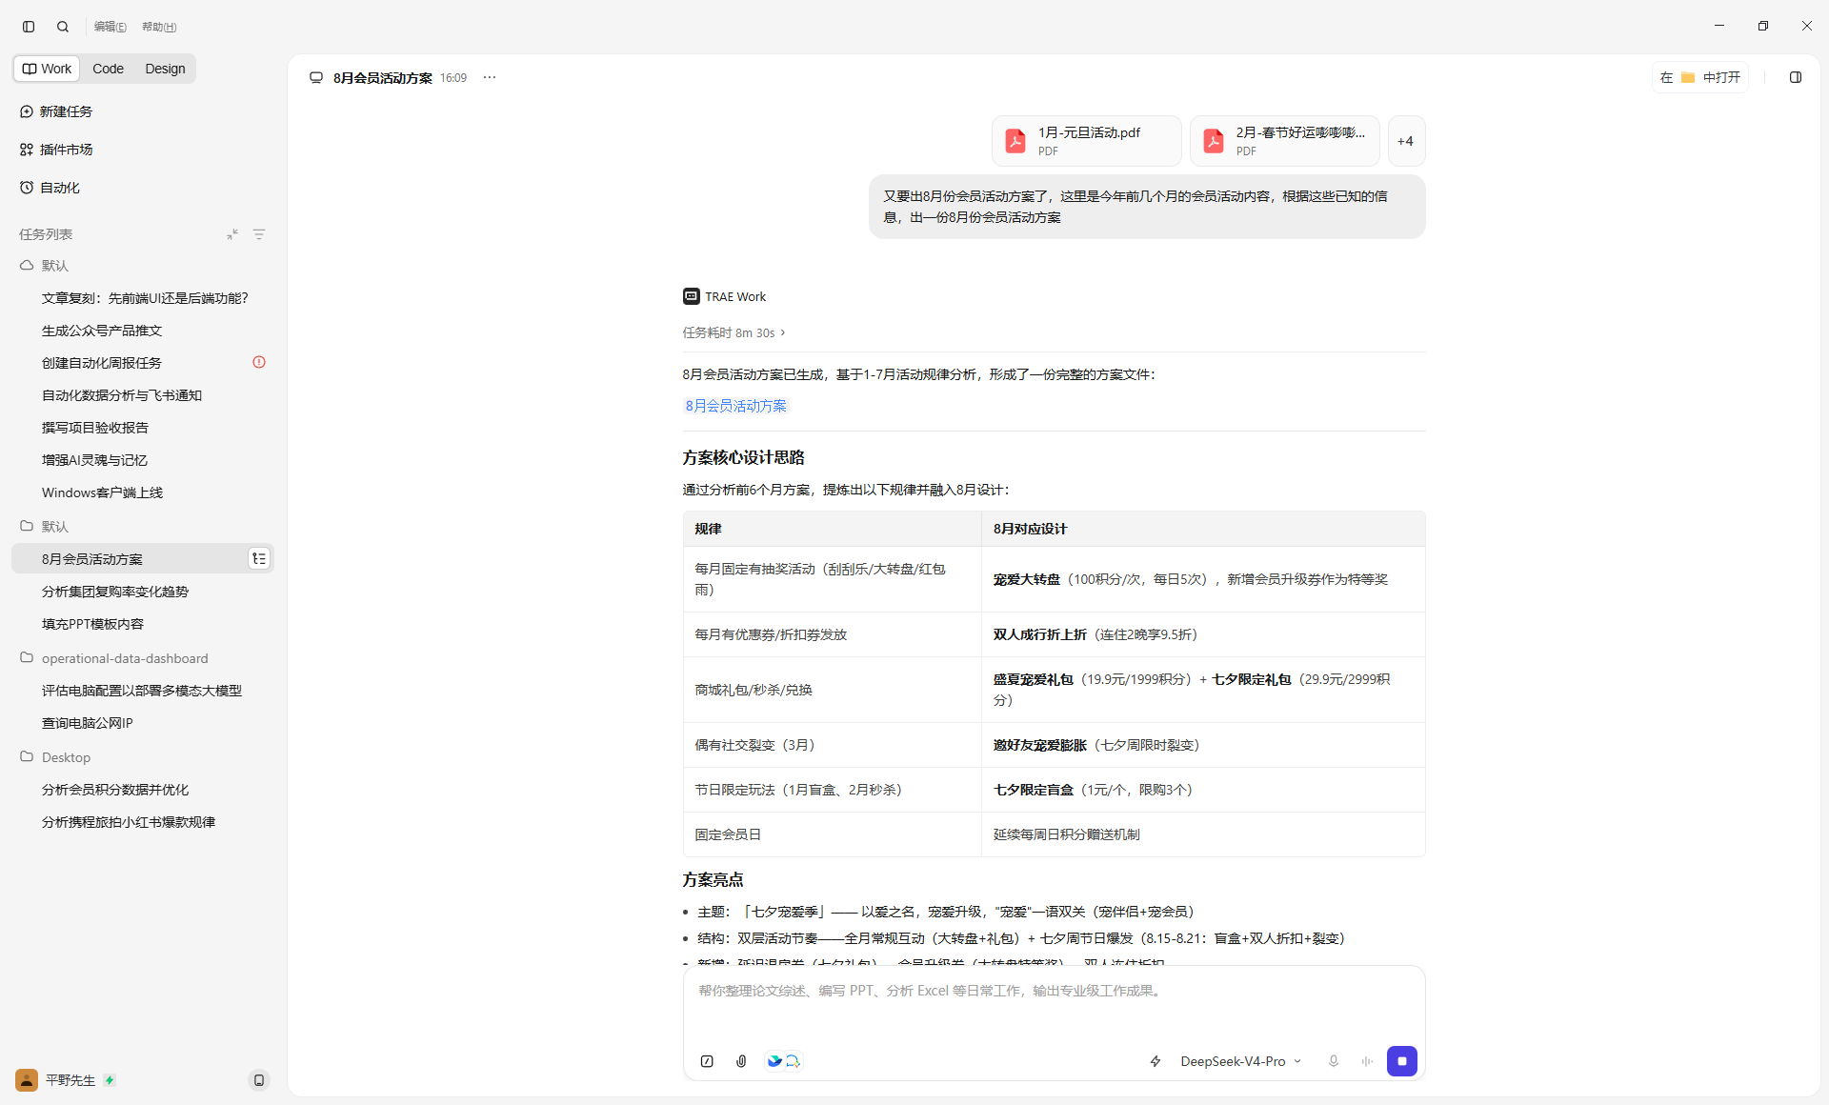Open the 2月-春节好运嘭嘭嘭 PDF attachment
This screenshot has height=1105, width=1829.
[1285, 141]
